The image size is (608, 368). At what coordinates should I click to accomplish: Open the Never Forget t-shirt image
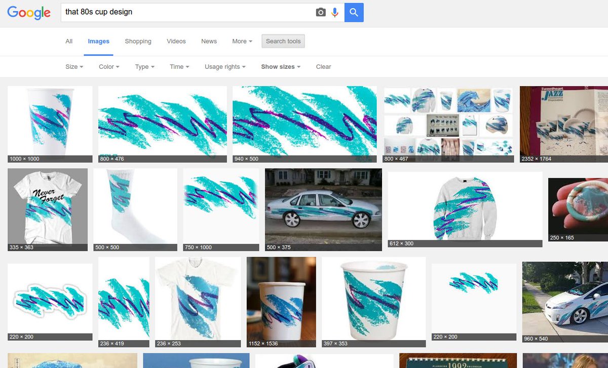tap(48, 210)
